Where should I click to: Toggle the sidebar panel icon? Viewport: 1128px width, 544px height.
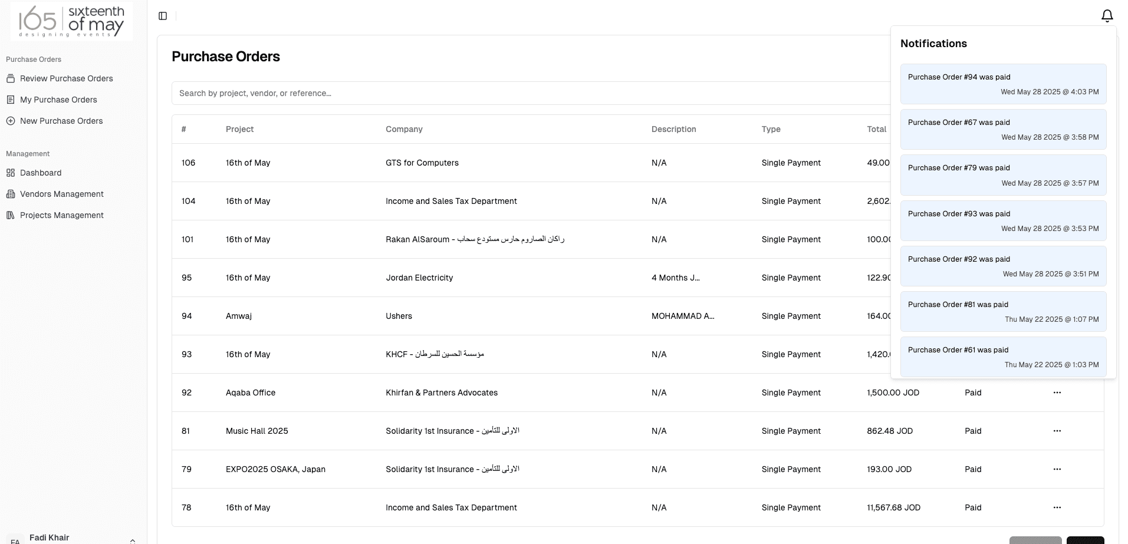(163, 16)
